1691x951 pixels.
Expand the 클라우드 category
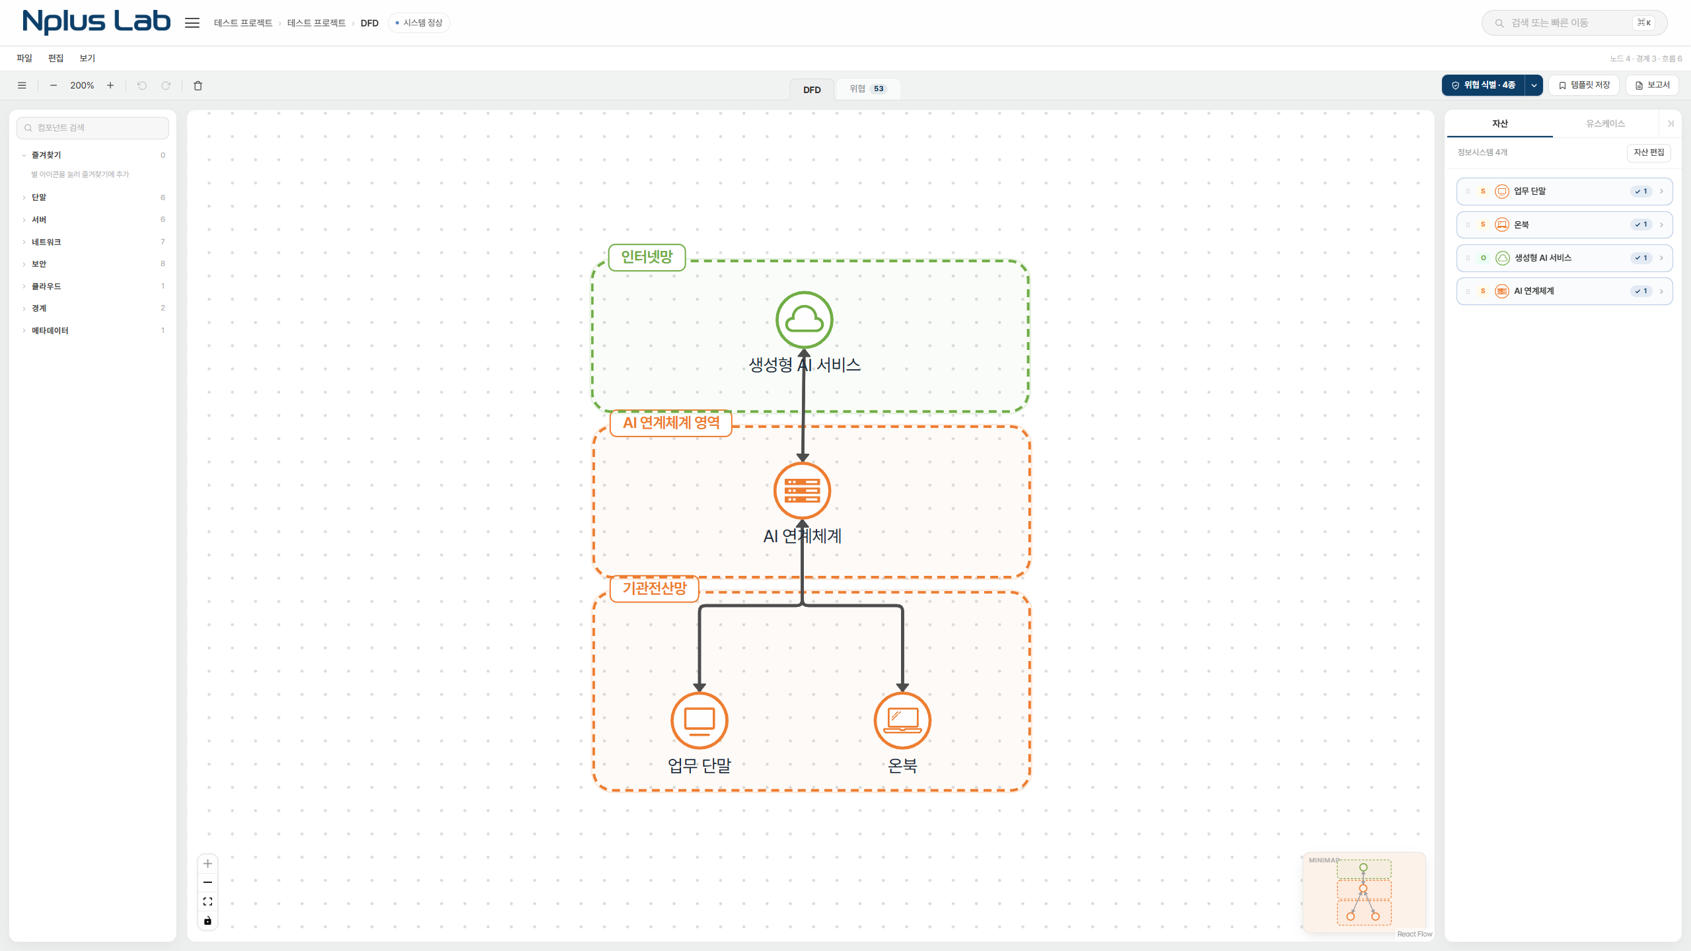24,287
